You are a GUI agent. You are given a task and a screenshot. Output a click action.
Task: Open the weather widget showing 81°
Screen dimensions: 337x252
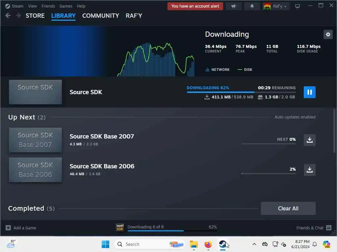[x=11, y=244]
